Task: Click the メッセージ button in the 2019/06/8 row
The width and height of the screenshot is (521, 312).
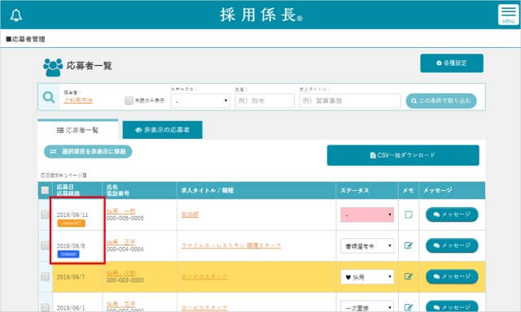Action: (x=452, y=245)
